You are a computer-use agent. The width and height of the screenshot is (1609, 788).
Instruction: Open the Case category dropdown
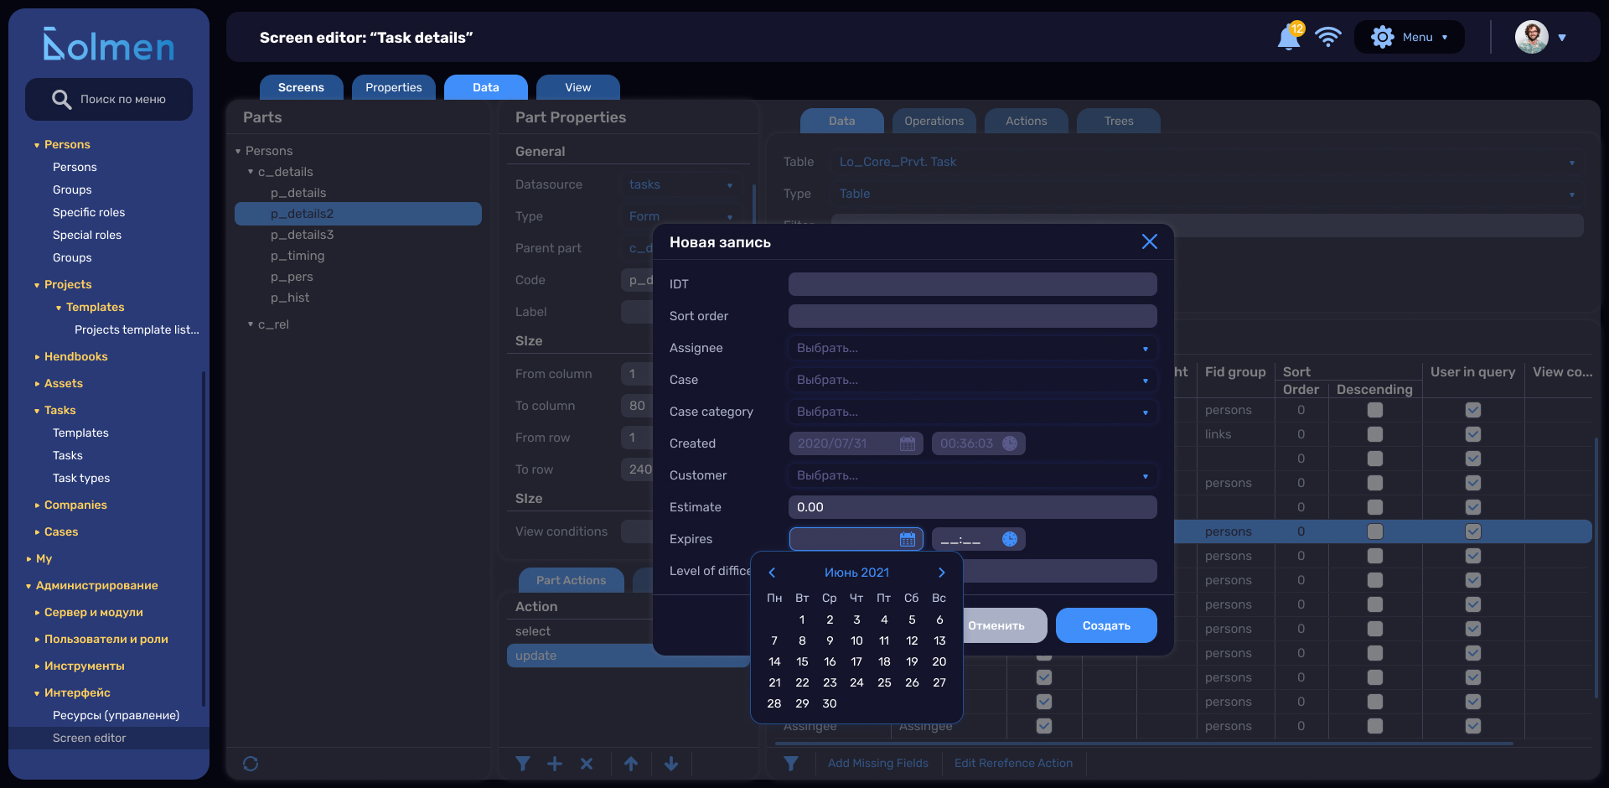pos(972,412)
